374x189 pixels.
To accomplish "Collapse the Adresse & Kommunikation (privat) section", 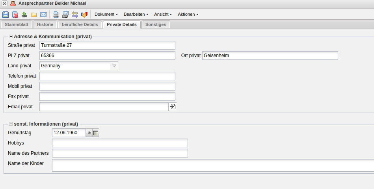I will click(11, 37).
